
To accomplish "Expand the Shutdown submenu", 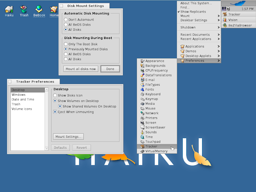I will pyautogui.click(x=199, y=27).
